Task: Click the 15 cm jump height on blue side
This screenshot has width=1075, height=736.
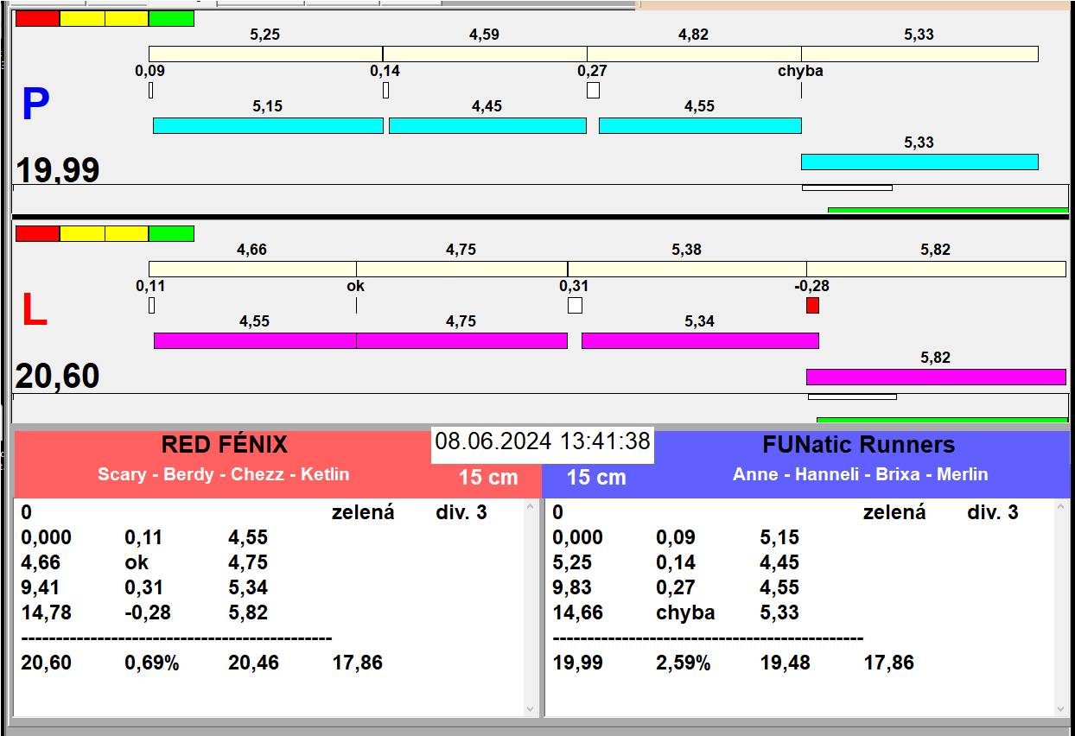Action: [x=596, y=477]
